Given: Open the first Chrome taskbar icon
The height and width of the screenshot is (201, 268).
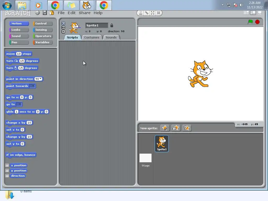Looking at the screenshot, I should [x=55, y=5].
